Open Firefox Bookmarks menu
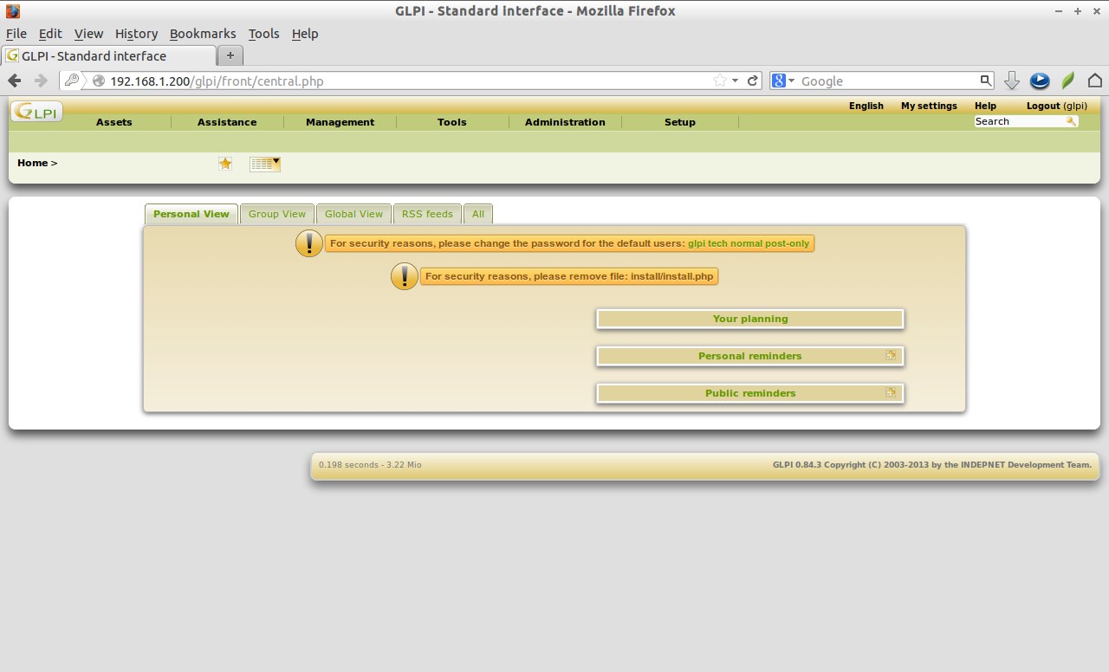Viewport: 1109px width, 672px height. 203,34
